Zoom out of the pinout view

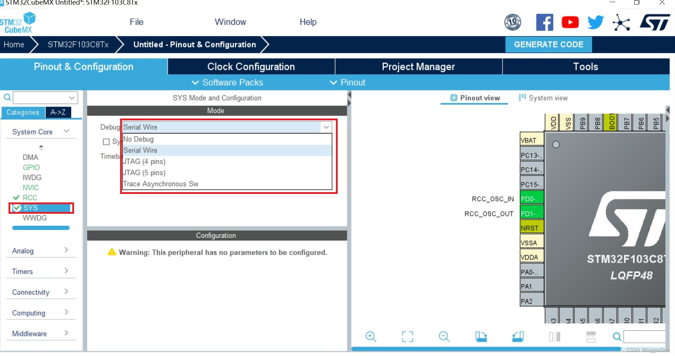(444, 336)
